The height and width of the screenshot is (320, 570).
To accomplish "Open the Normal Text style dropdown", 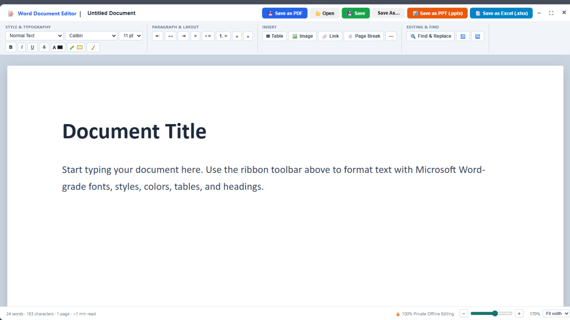I will click(x=34, y=36).
